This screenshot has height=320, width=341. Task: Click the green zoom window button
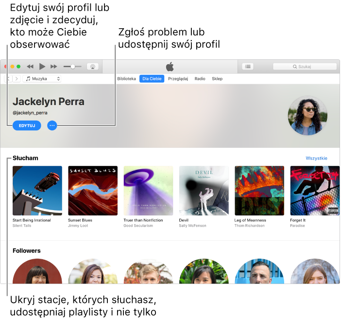click(x=18, y=67)
